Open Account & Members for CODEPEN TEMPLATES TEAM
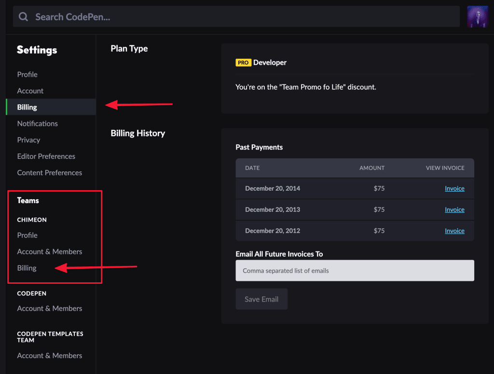 (x=49, y=355)
